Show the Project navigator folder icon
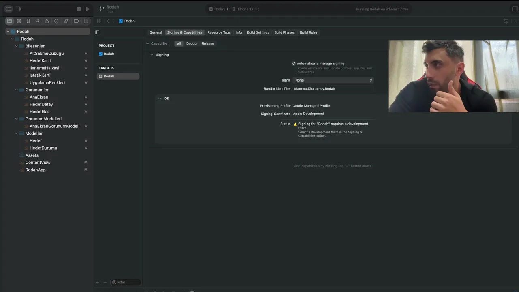This screenshot has height=292, width=519. coord(10,21)
